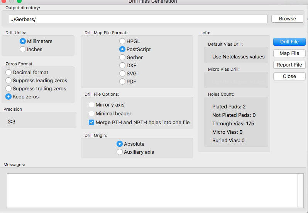Image resolution: width=308 pixels, height=213 pixels.
Task: Click the Micro Vias: 0 count
Action: coord(227,132)
